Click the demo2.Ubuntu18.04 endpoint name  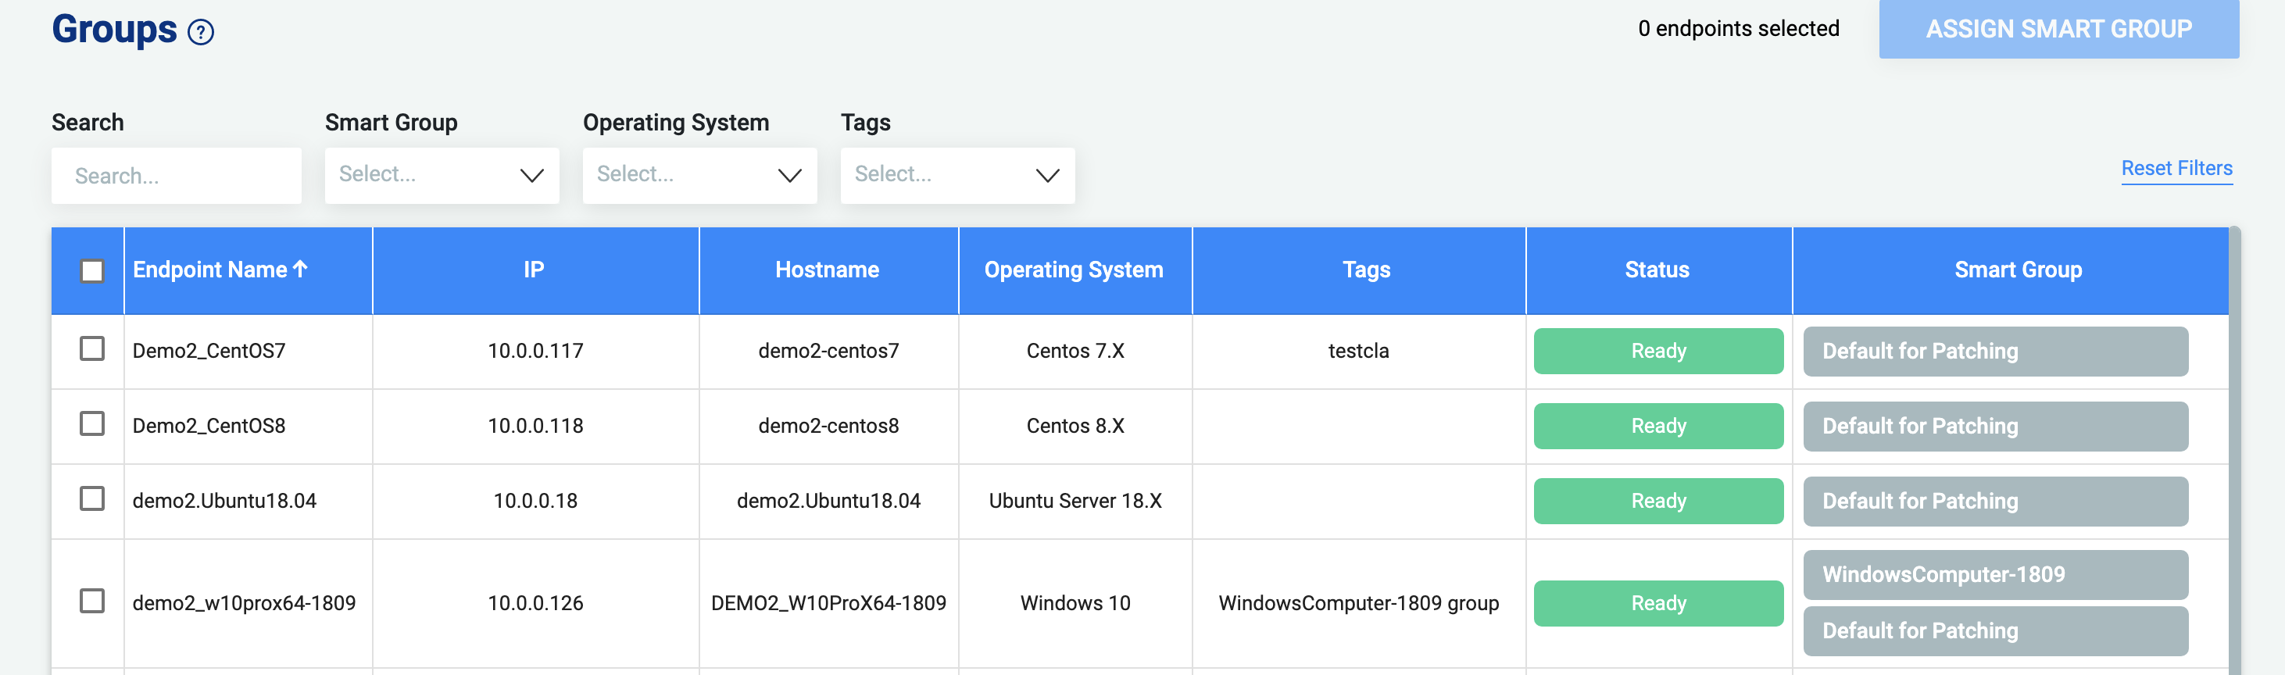pyautogui.click(x=224, y=501)
